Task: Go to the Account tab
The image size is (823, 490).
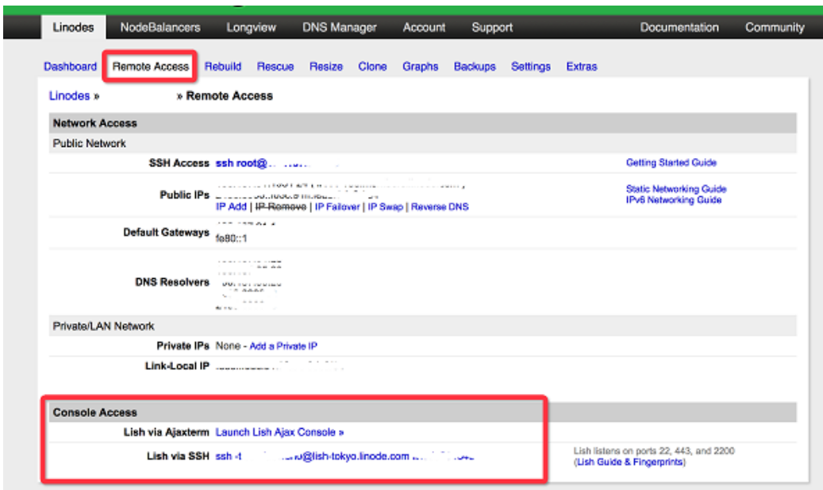Action: 424,27
